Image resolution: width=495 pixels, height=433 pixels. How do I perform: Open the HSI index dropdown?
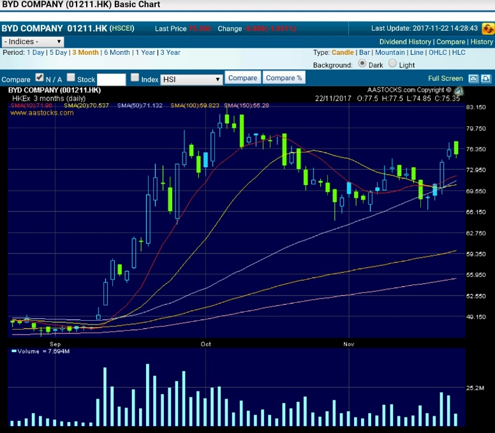191,80
